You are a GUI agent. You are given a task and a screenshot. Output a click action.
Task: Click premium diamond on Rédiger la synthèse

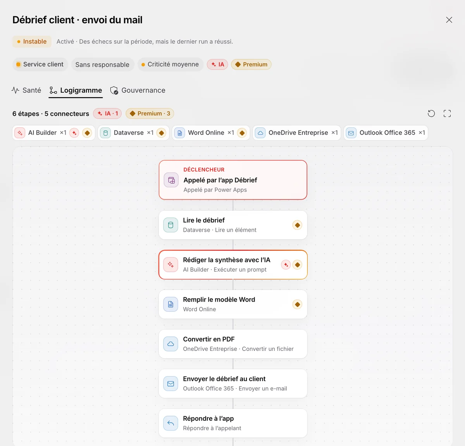(297, 265)
